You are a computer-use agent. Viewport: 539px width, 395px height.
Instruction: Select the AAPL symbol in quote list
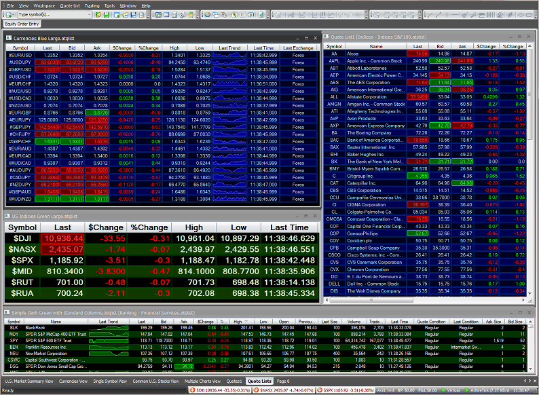tap(334, 61)
